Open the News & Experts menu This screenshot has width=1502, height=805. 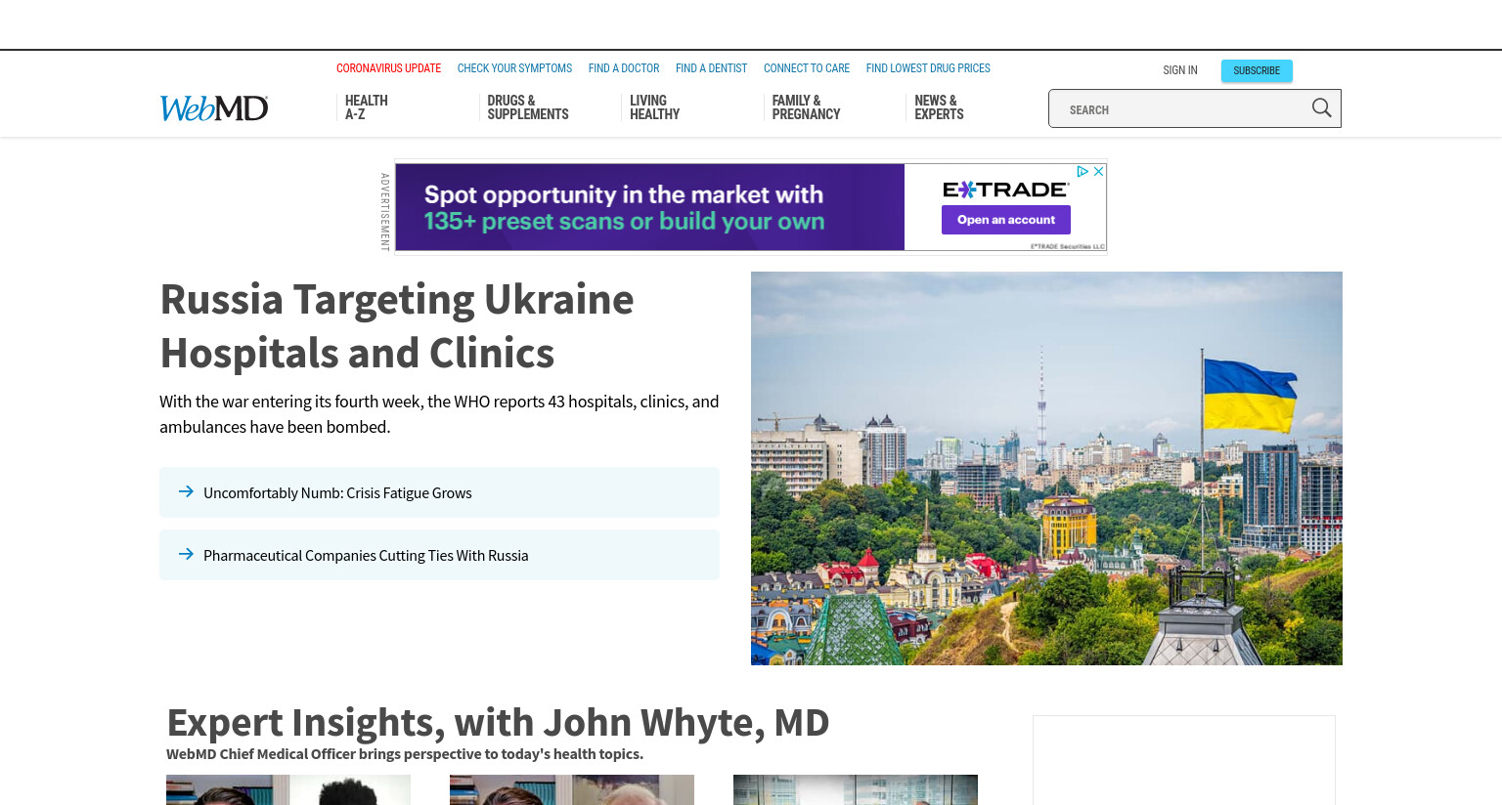939,107
